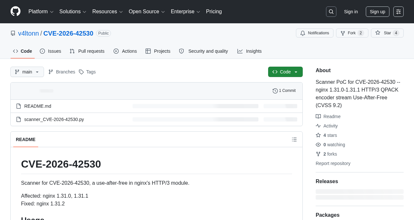414x220 pixels.
Task: Open the Pricing page
Action: pos(214,12)
